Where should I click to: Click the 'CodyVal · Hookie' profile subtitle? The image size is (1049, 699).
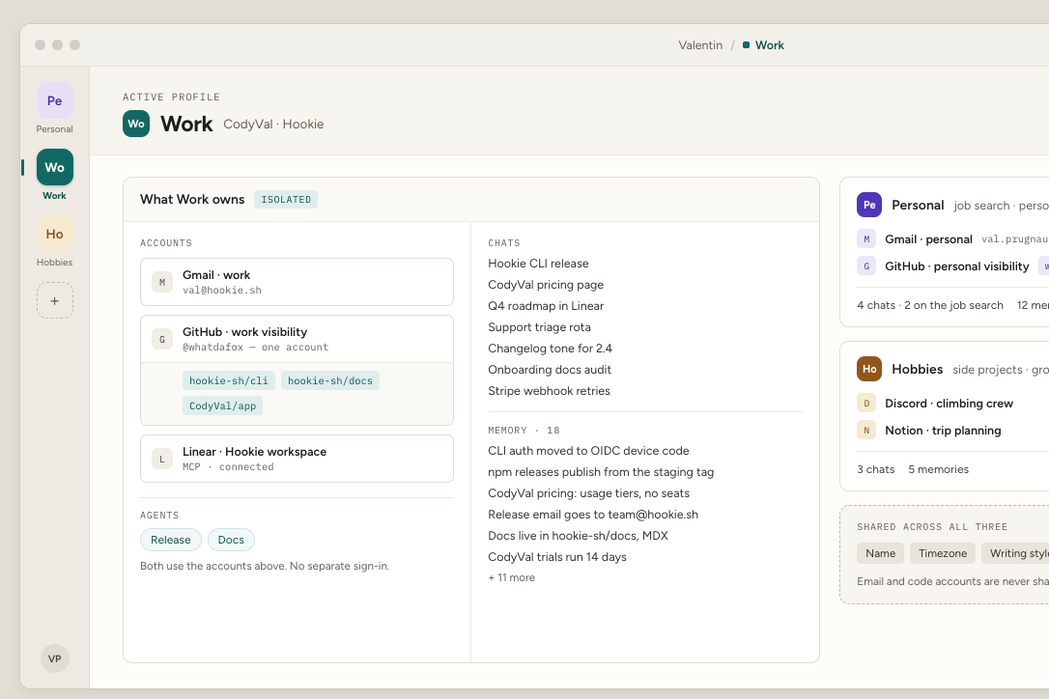tap(273, 124)
